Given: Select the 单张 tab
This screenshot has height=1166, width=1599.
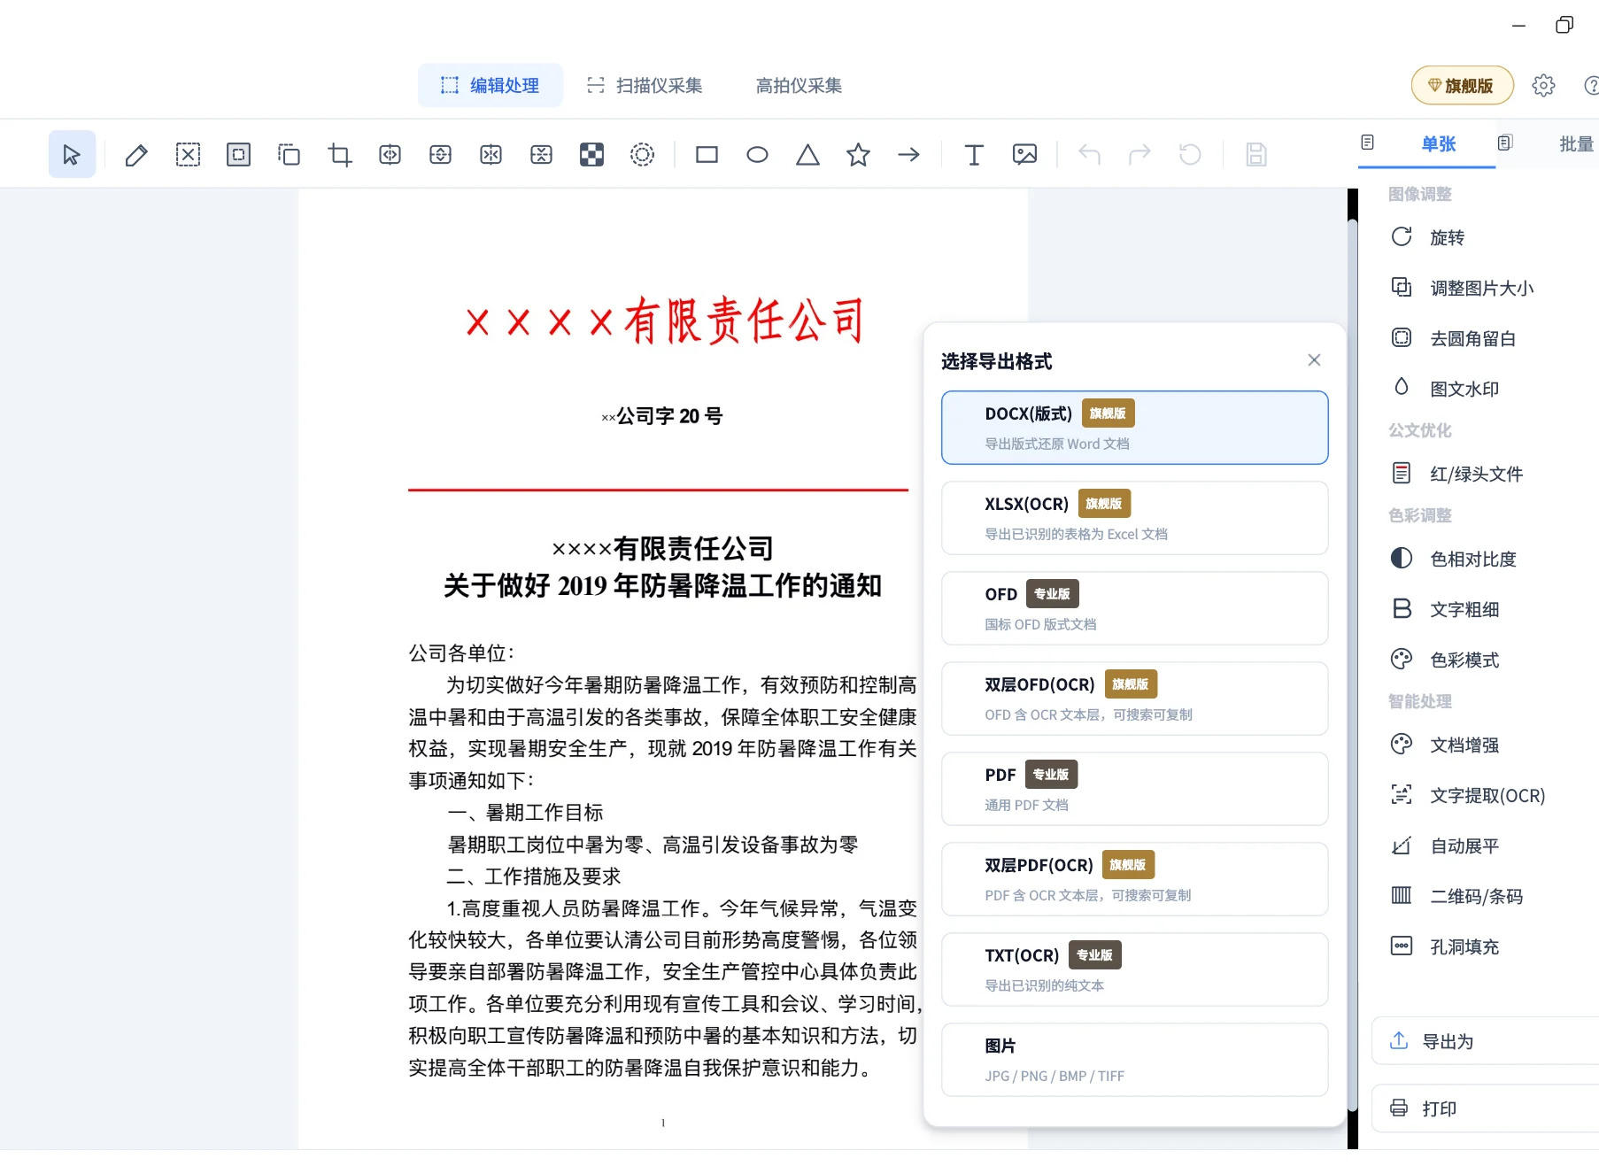Looking at the screenshot, I should pyautogui.click(x=1426, y=143).
